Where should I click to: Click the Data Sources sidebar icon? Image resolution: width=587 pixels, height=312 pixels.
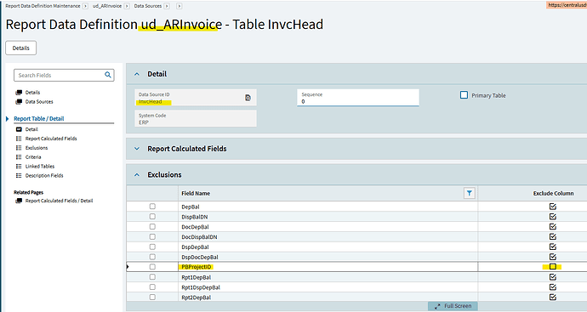19,102
